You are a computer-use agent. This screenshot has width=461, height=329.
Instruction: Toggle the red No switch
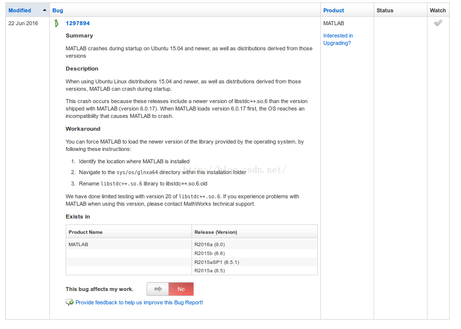[x=181, y=289]
